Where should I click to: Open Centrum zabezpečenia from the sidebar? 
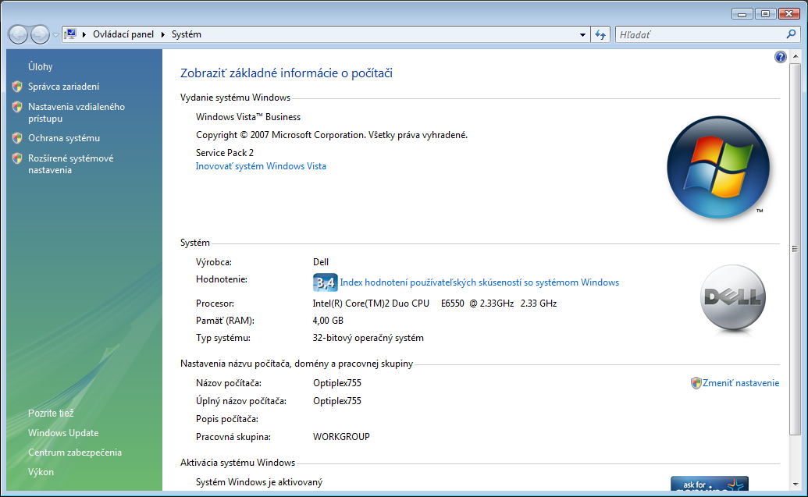pos(75,453)
